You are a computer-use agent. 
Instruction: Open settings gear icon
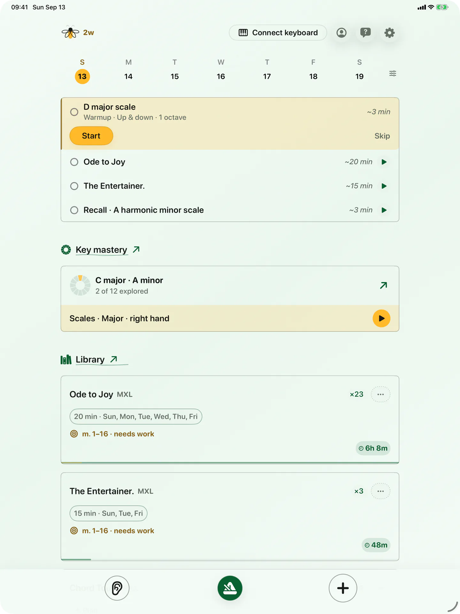tap(389, 33)
